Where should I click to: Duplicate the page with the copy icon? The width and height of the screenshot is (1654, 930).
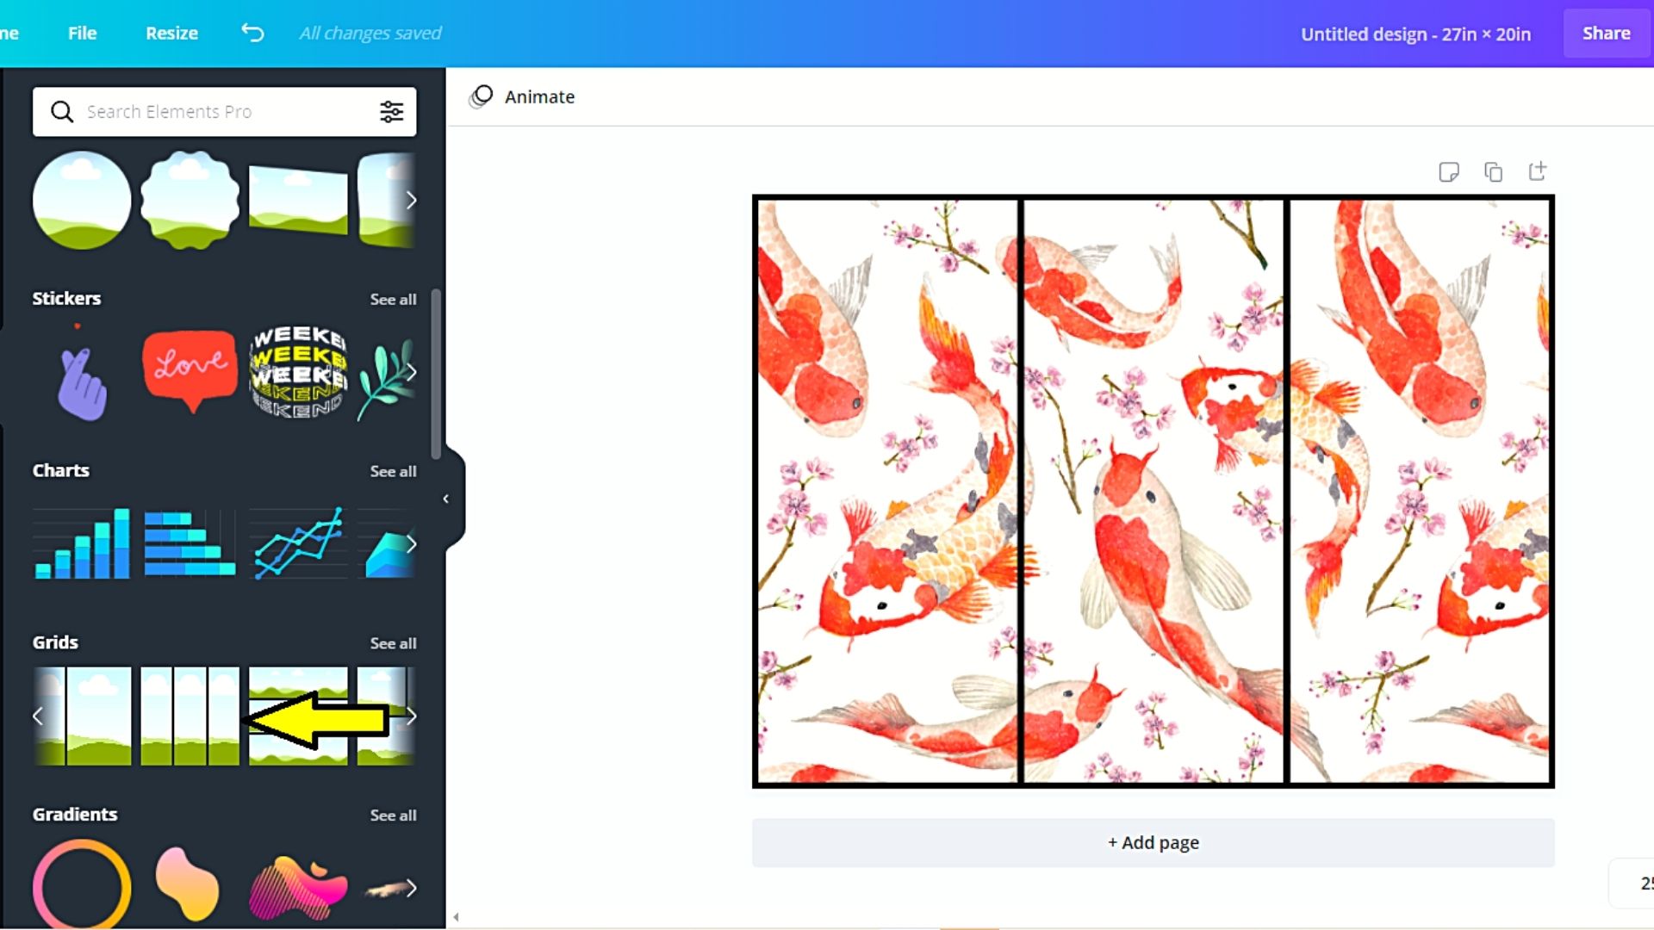tap(1493, 171)
